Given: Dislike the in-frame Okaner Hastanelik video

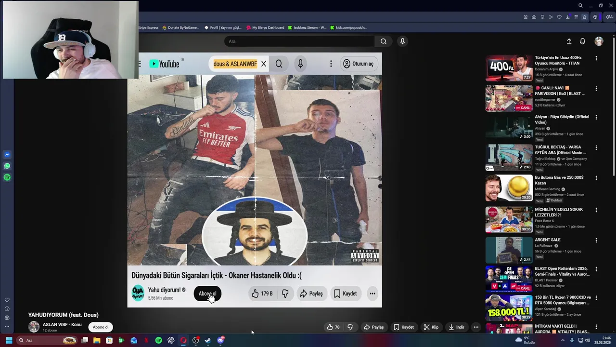Looking at the screenshot, I should 285,294.
